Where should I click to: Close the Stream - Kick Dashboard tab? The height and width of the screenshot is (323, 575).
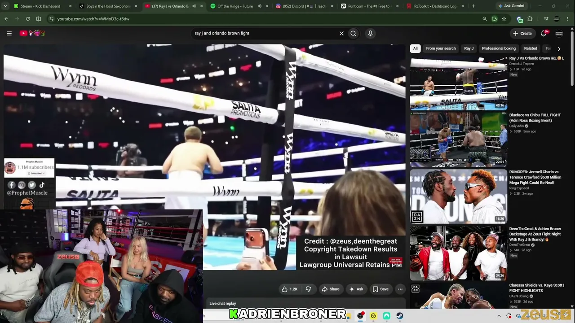[70, 6]
